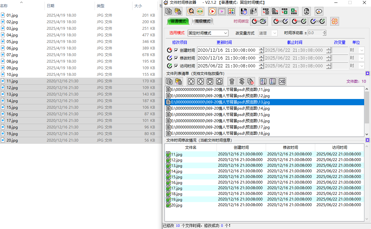Click the 创建时间 update time input field
This screenshot has width=371, height=229.
point(228,50)
